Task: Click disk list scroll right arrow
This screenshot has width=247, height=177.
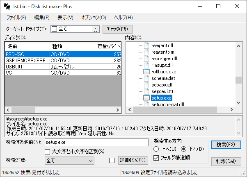Action: (118, 110)
